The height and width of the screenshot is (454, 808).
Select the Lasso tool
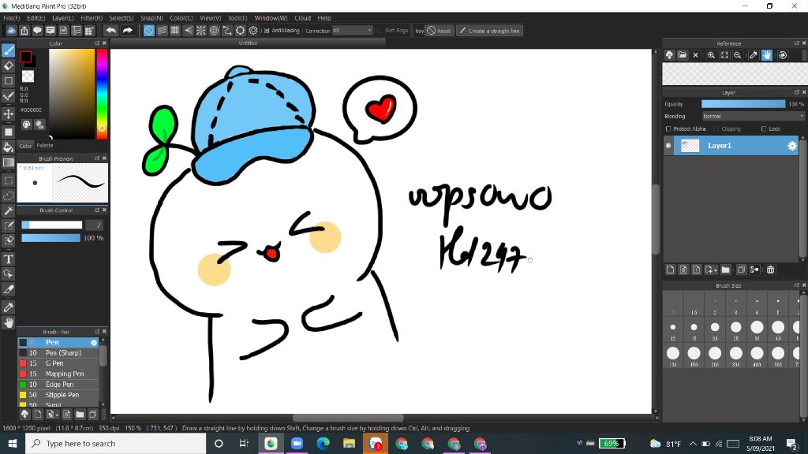8,195
